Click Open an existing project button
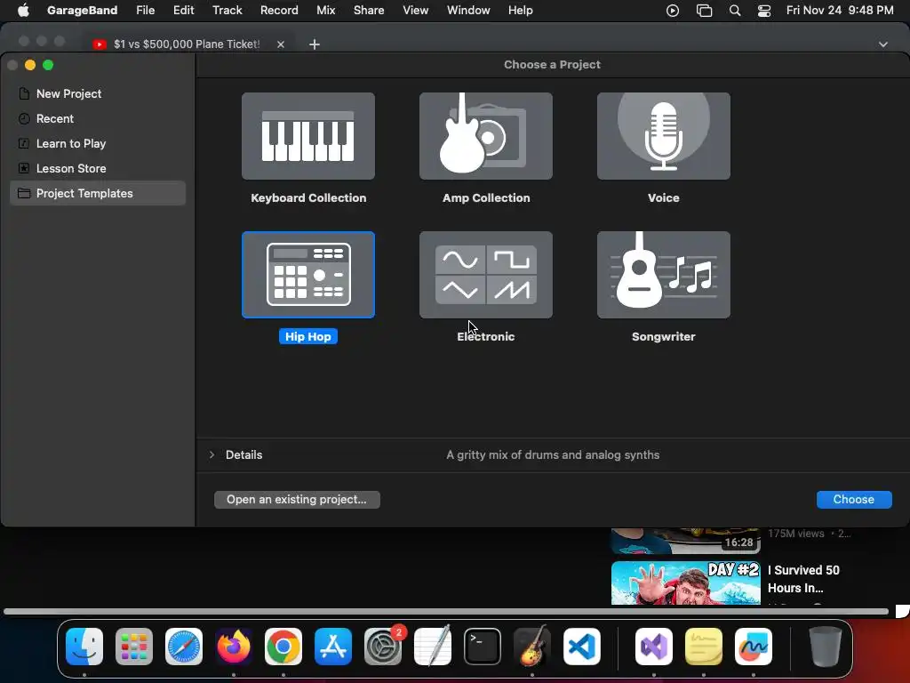The image size is (910, 683). 297,500
